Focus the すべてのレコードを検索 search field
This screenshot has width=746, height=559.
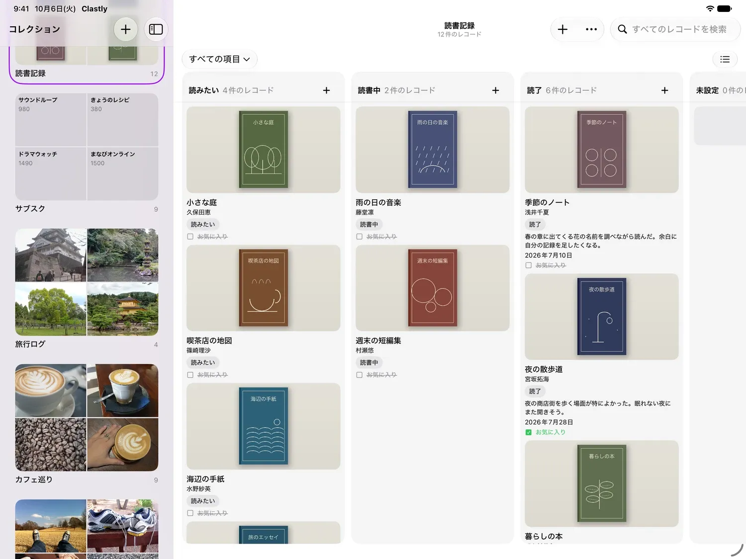pos(675,29)
